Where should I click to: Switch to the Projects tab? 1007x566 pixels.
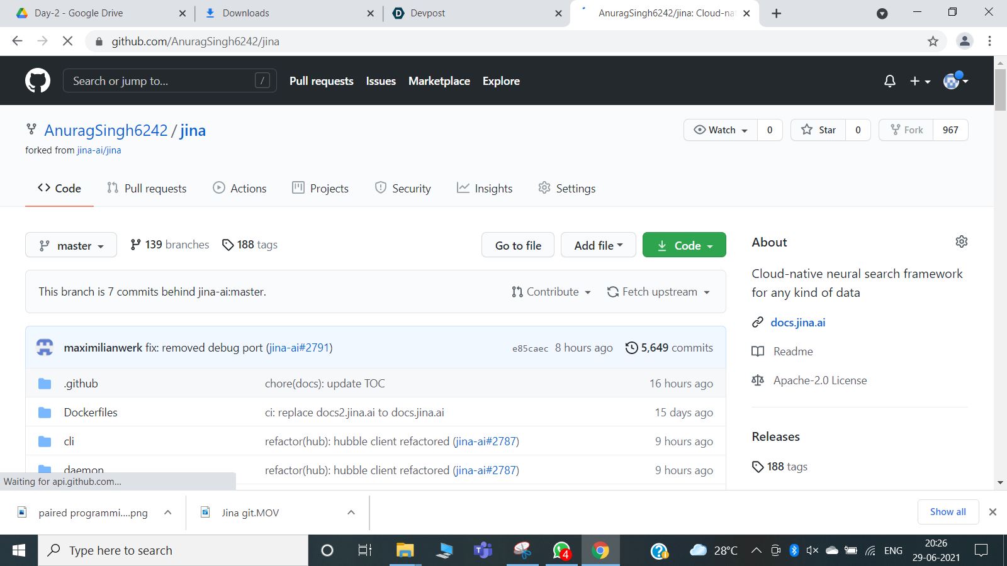click(x=320, y=188)
